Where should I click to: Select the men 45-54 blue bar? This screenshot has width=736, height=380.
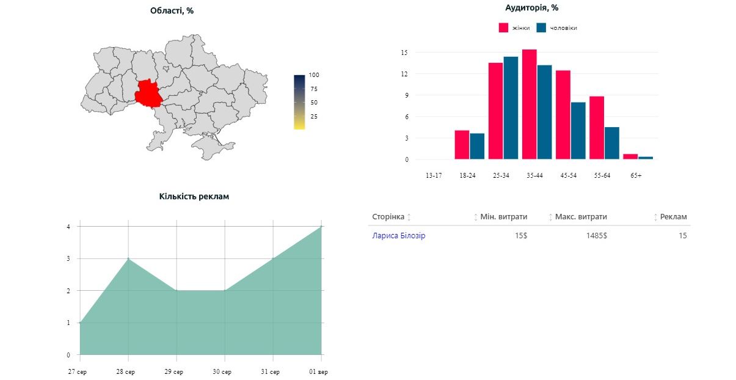[578, 131]
